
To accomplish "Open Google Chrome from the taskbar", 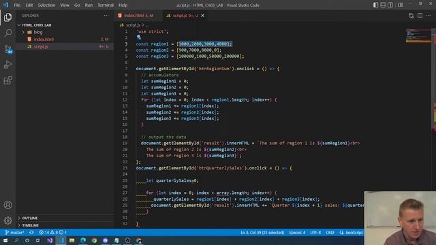I will (x=94, y=240).
